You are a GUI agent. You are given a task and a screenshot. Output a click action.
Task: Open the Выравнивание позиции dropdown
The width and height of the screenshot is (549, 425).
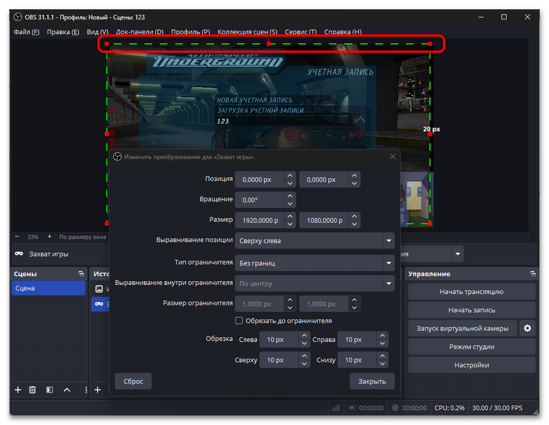[x=314, y=241]
